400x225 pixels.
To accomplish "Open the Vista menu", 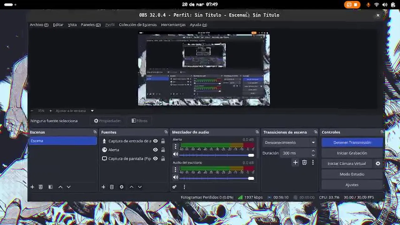I will (x=72, y=25).
